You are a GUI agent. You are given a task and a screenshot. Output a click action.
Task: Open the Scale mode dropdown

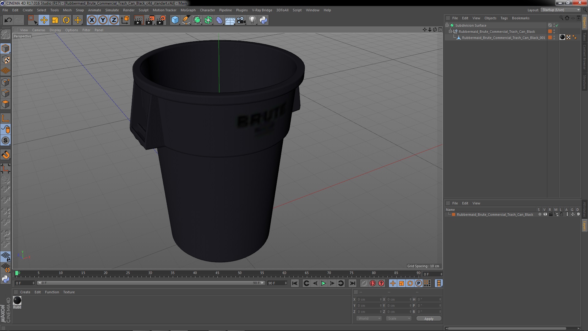coord(398,318)
